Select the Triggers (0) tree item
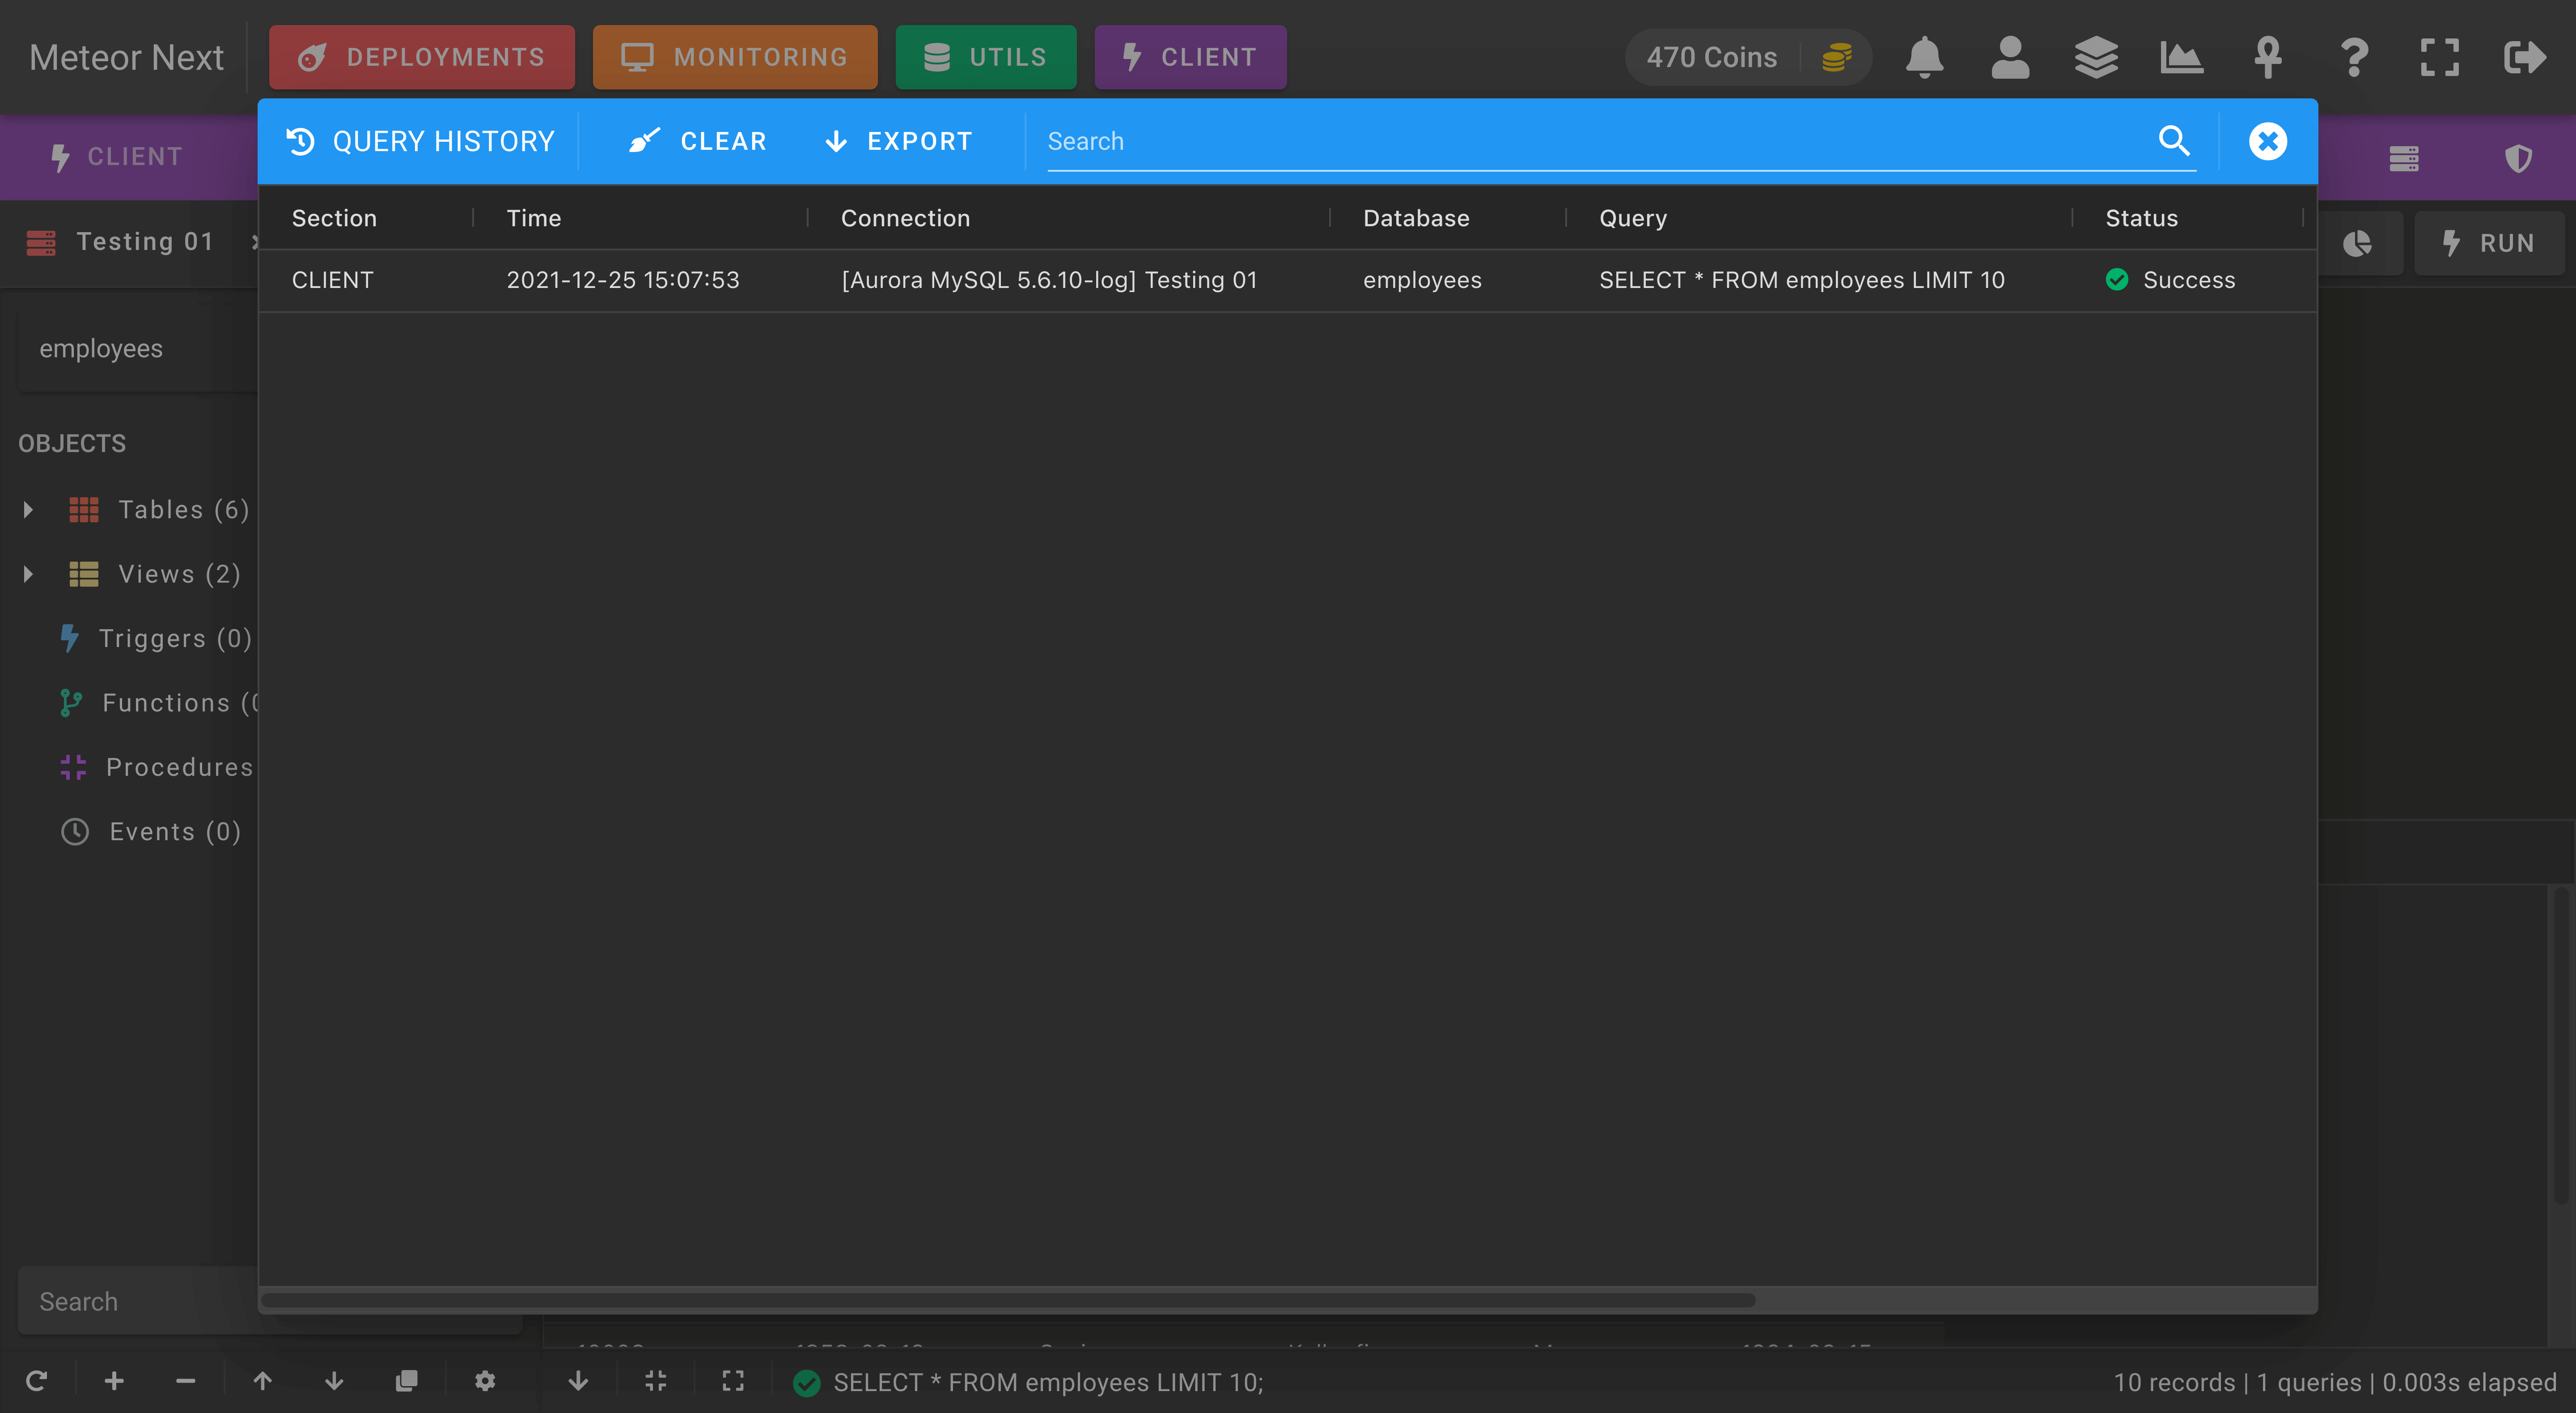Screen dimensions: 2576x1413 (155, 638)
